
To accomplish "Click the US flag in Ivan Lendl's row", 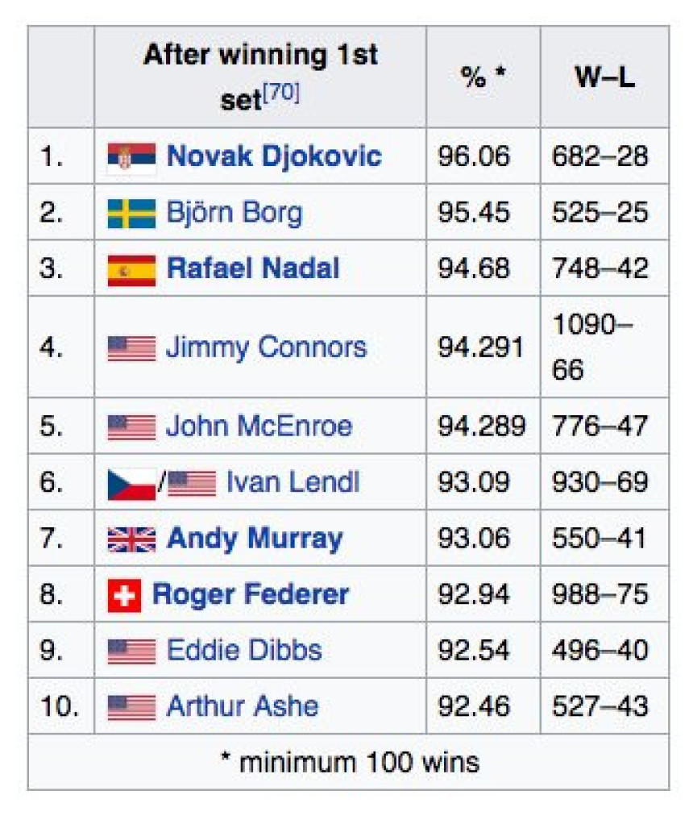I will 191,483.
